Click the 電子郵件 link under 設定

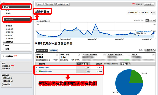coord(7,69)
